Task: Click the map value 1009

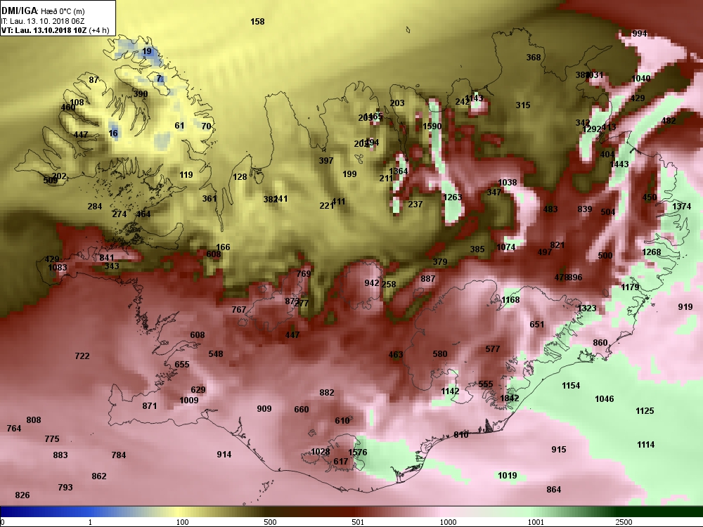Action: click(189, 401)
